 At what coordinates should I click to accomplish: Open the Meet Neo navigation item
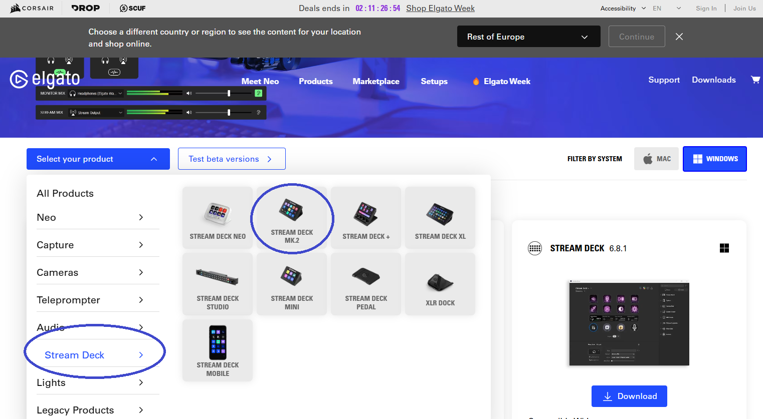(x=260, y=81)
